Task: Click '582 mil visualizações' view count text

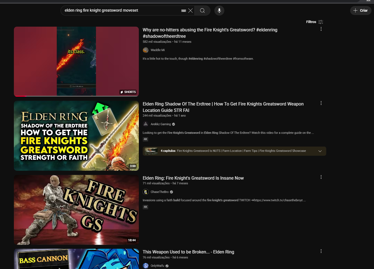Action: [x=157, y=42]
